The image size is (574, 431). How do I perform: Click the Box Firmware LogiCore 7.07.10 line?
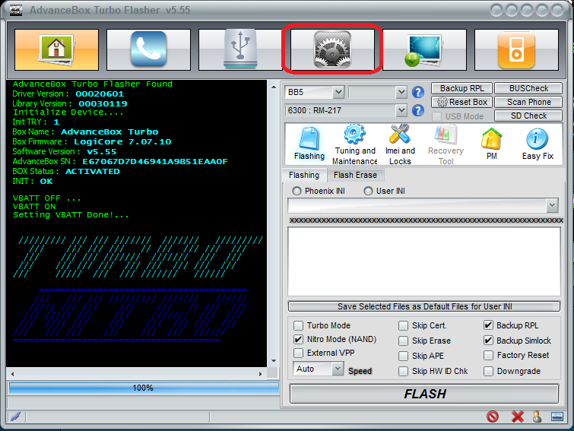tap(91, 141)
